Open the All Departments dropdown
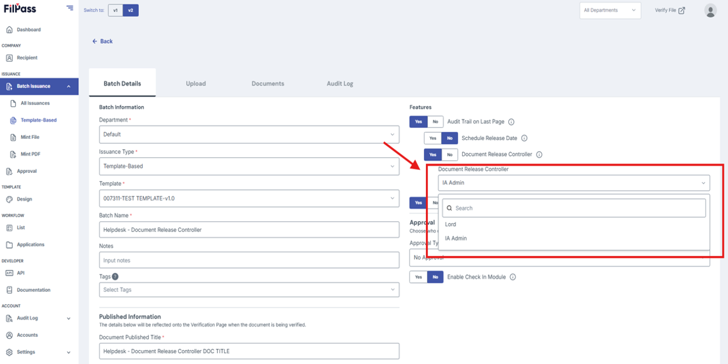Viewport: 728px width, 364px height. [610, 10]
